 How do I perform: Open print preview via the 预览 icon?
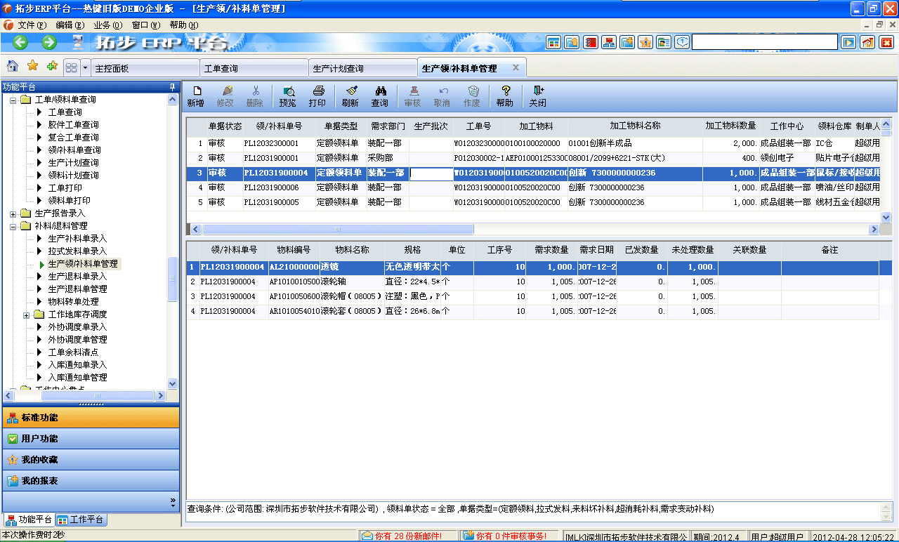coord(287,95)
